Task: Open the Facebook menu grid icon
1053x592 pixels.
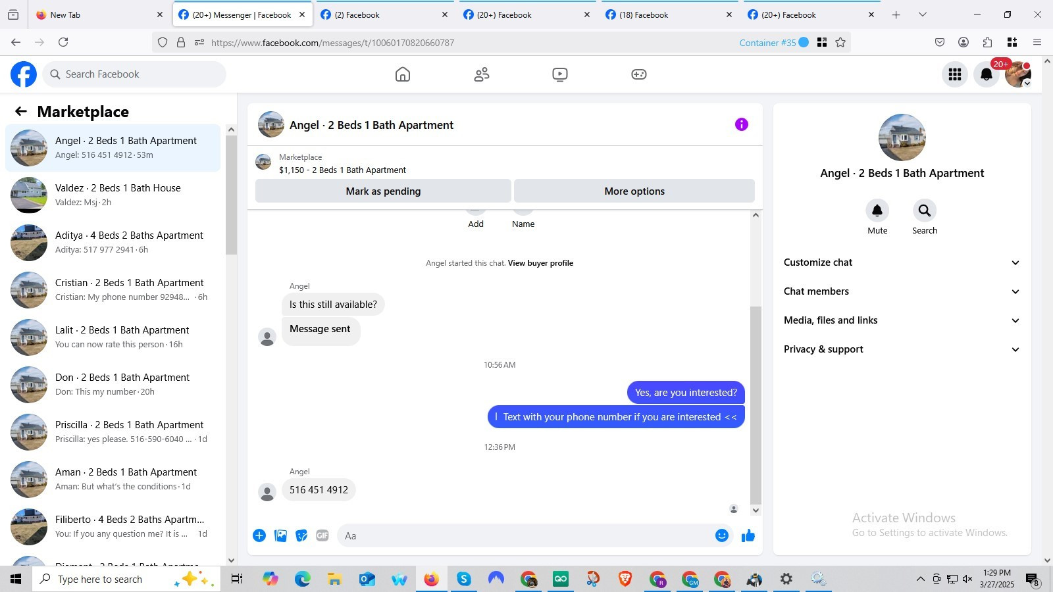Action: click(955, 74)
